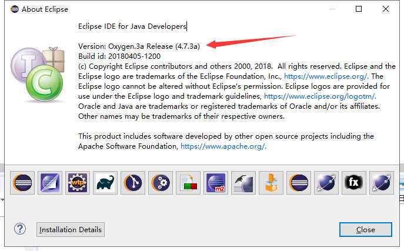Maximize the About Eclipse window
404x251 pixels.
pyautogui.click(x=359, y=9)
